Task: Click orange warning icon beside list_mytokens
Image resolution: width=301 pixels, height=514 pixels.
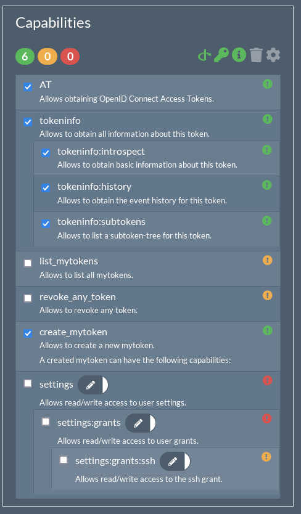Action: (x=268, y=260)
